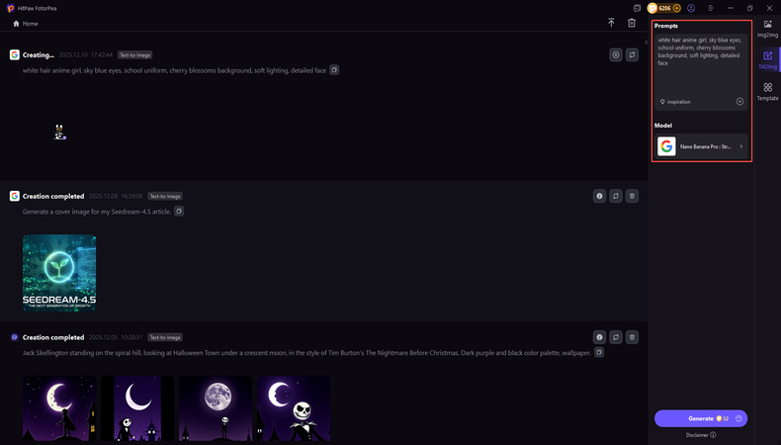Click the inspiration lightbulb button
781x445 pixels.
click(x=675, y=102)
